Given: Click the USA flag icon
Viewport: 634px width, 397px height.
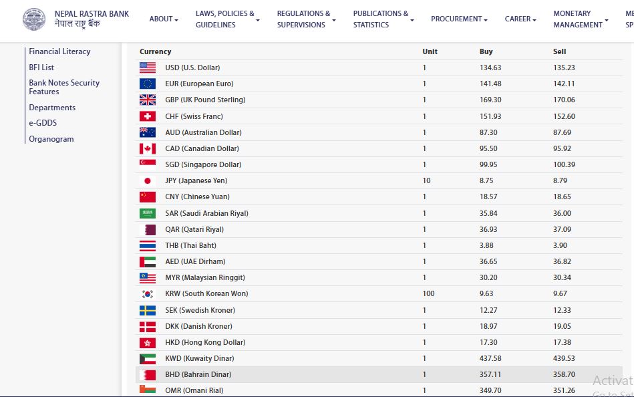Looking at the screenshot, I should click(x=148, y=68).
